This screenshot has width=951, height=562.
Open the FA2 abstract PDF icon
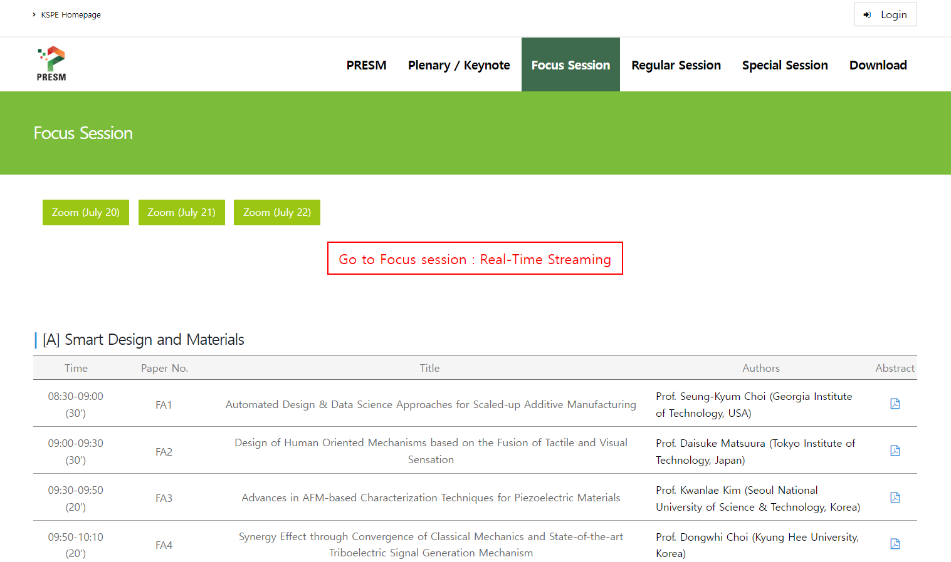(x=895, y=451)
